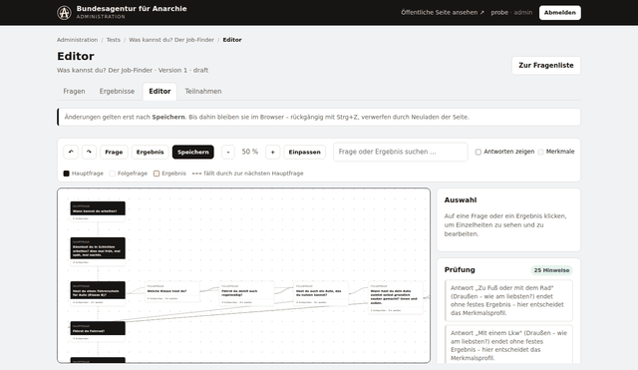Click the probe · admin user label
This screenshot has width=638, height=370.
tap(511, 13)
